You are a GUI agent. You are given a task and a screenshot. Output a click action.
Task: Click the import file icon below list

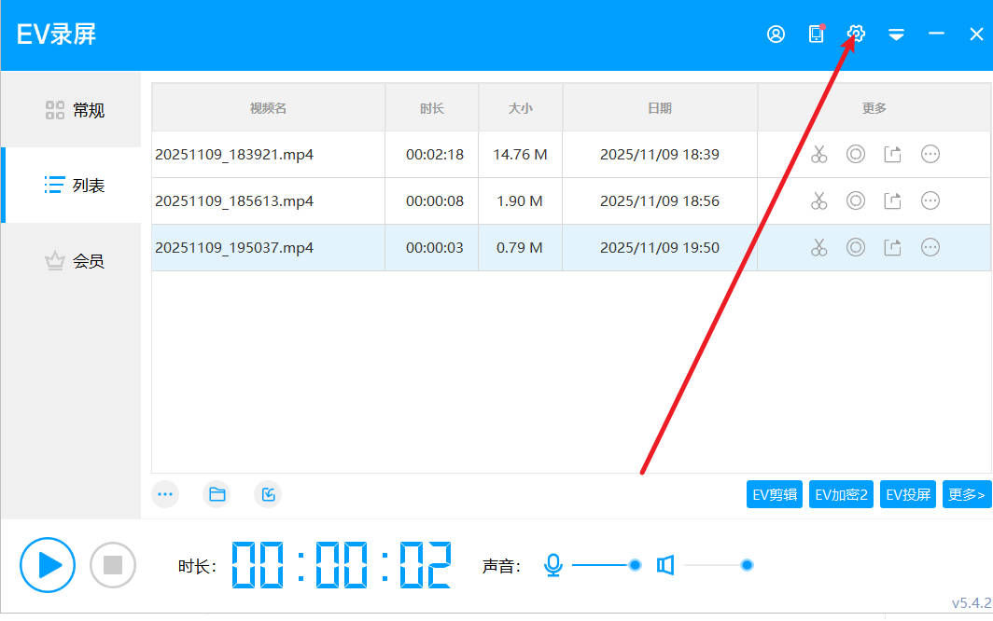coord(268,495)
